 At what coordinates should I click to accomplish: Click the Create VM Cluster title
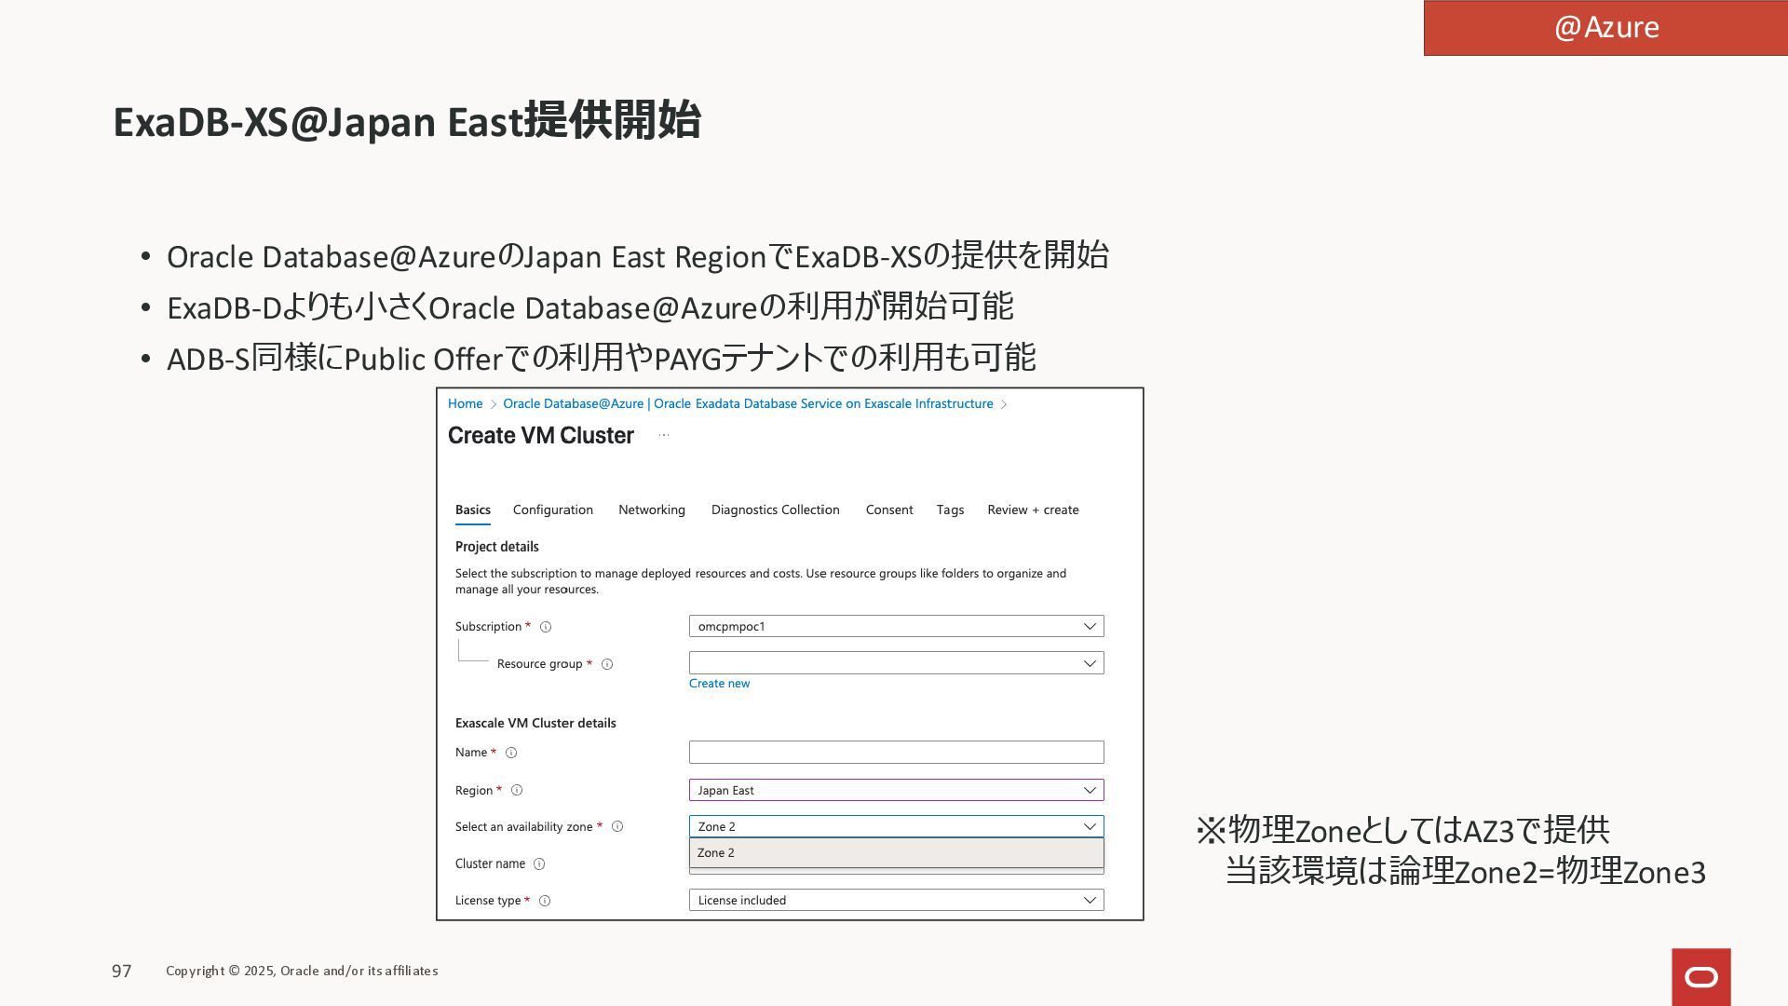pyautogui.click(x=541, y=436)
